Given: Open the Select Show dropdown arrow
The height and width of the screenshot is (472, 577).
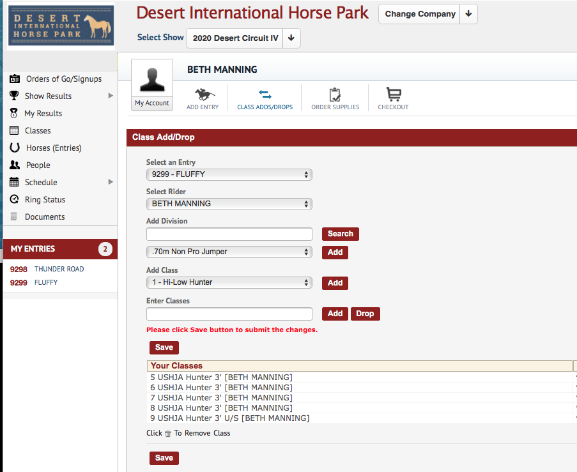Looking at the screenshot, I should tap(291, 38).
